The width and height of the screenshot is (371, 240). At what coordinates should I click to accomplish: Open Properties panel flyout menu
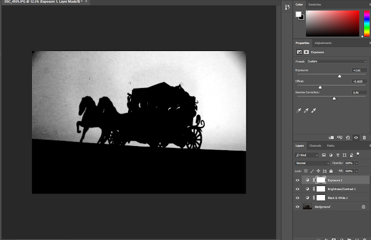[370, 43]
